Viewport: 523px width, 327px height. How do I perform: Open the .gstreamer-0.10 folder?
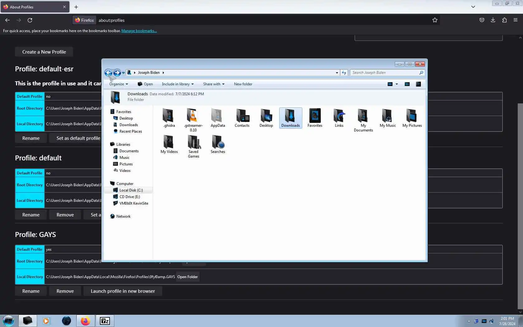(193, 120)
